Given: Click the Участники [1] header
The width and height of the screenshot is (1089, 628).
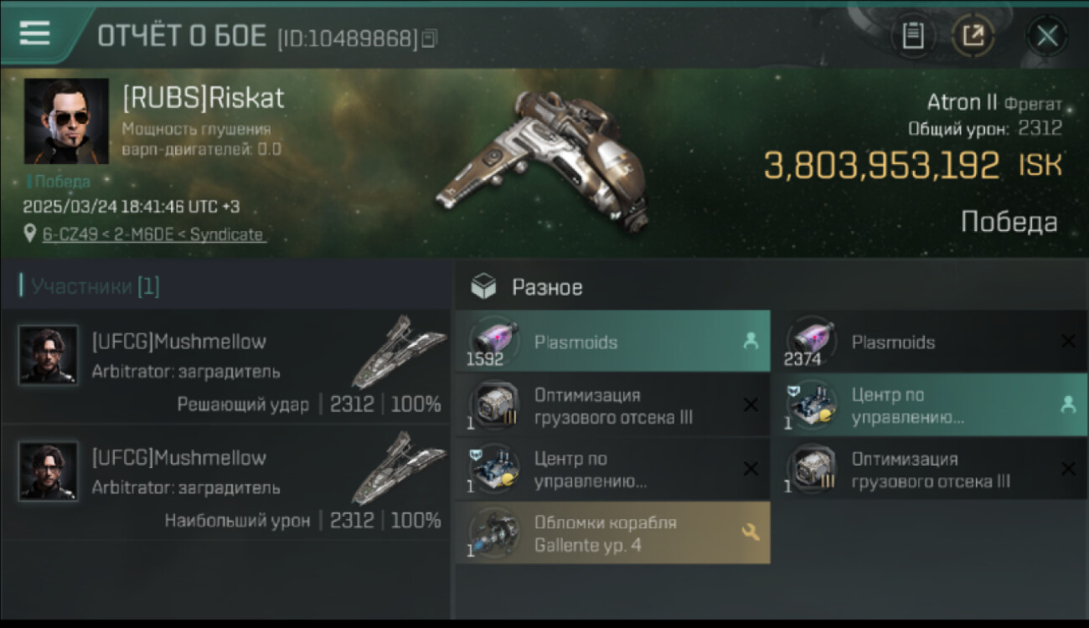Looking at the screenshot, I should [x=95, y=286].
